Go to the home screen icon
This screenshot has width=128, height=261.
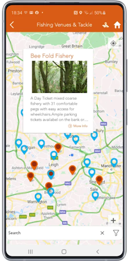117,25
